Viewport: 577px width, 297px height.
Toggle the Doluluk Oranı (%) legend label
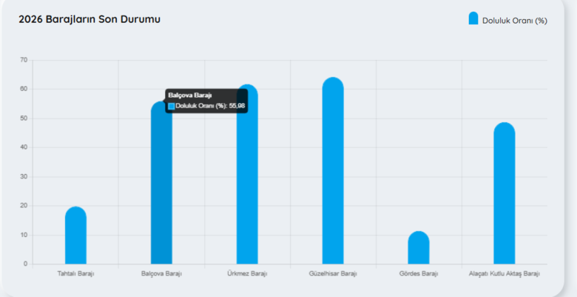point(514,20)
